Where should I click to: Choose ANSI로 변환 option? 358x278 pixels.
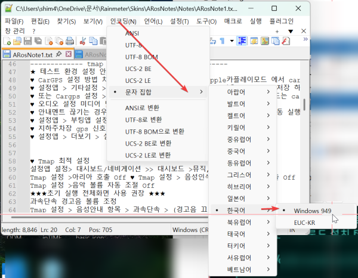158,108
